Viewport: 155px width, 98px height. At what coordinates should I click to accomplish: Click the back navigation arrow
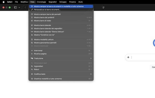tap(25, 8)
